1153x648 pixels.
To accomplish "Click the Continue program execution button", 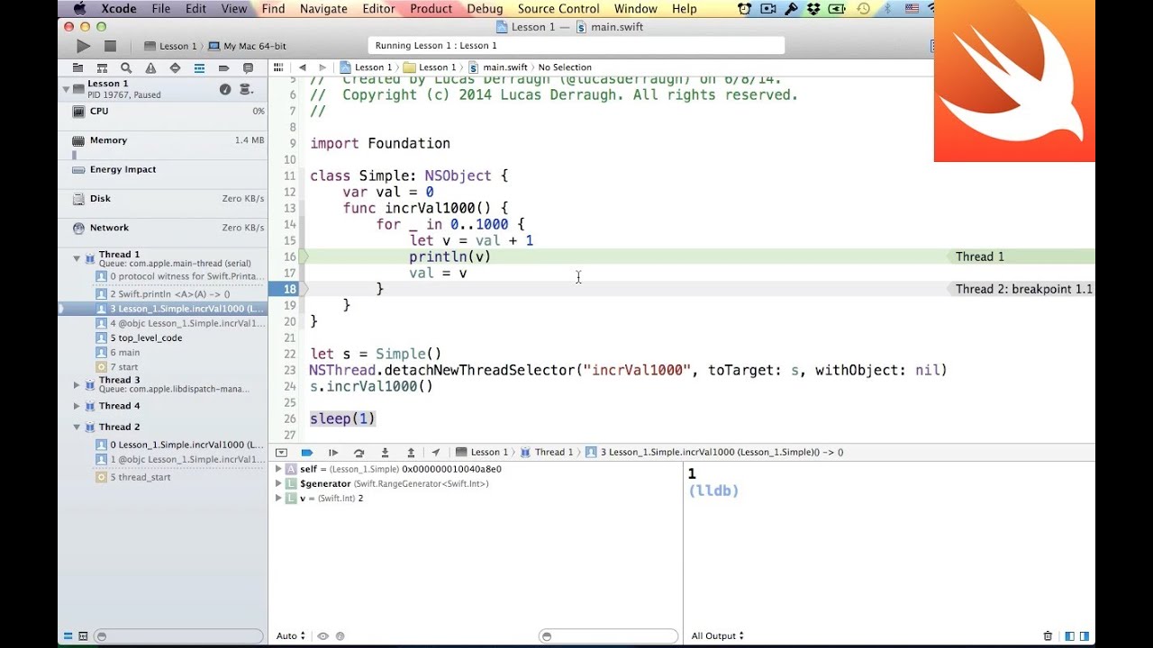I will tap(332, 453).
